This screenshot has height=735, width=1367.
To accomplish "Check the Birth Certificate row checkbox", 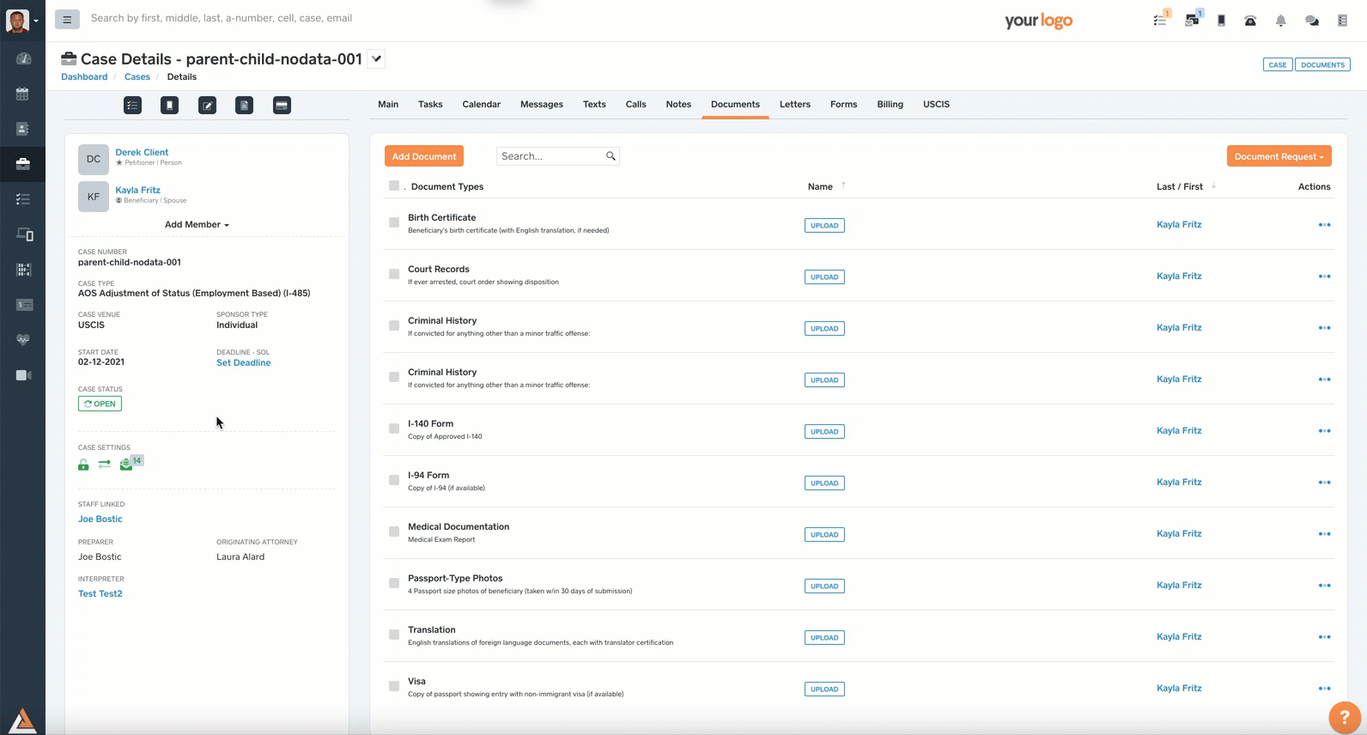I will coord(394,222).
